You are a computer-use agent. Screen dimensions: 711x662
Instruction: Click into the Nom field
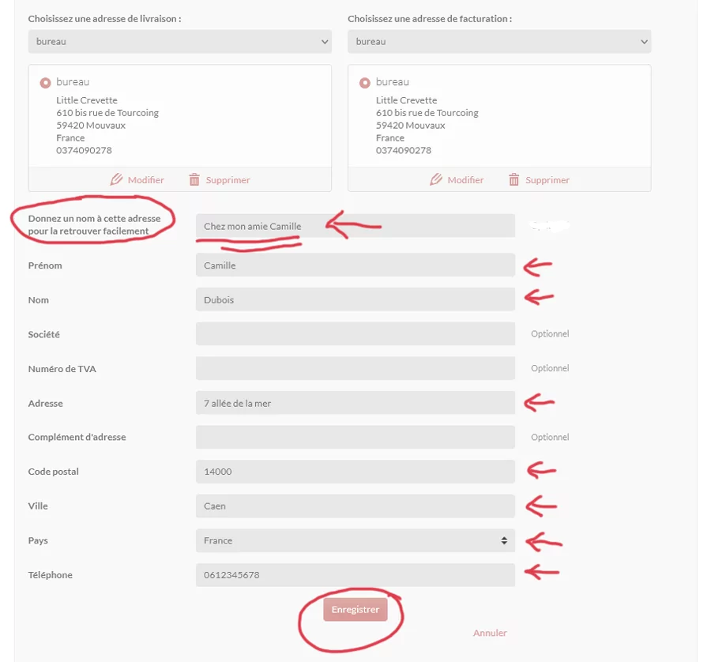tap(355, 299)
